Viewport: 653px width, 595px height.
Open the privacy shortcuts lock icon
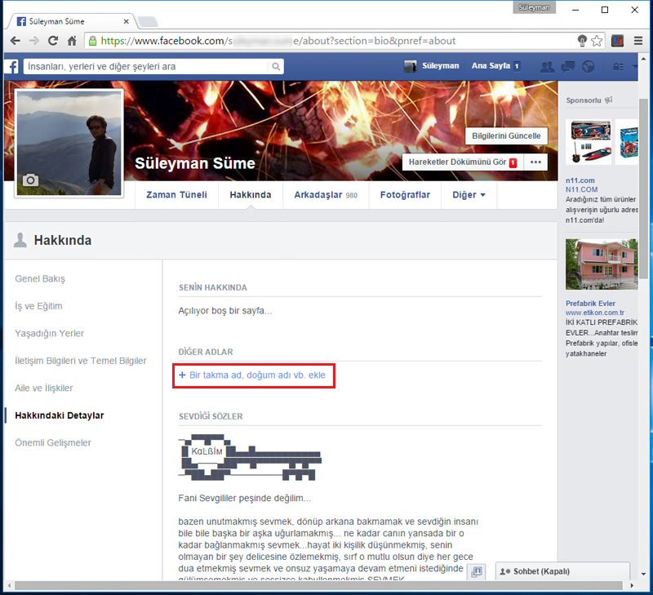[x=618, y=66]
